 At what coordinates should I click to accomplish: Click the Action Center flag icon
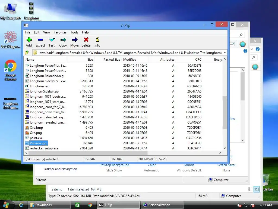click(252, 205)
